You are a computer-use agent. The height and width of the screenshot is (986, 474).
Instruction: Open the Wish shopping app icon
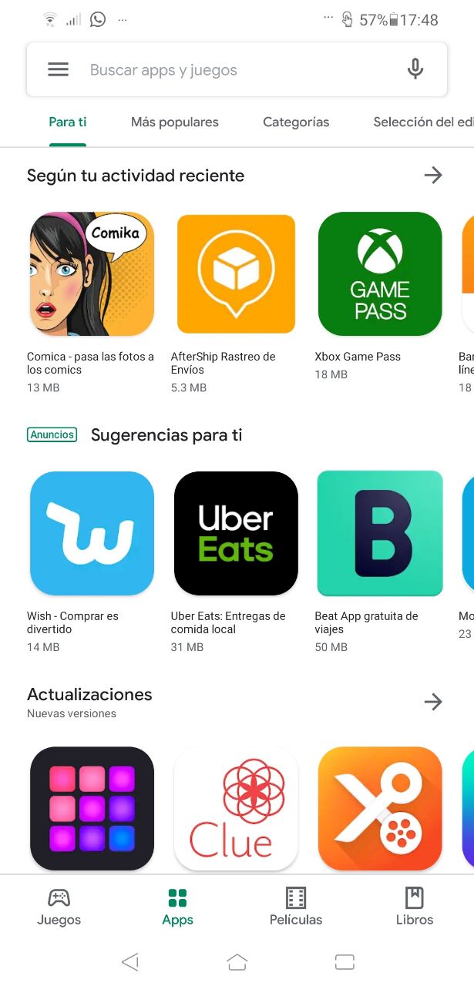pyautogui.click(x=92, y=534)
